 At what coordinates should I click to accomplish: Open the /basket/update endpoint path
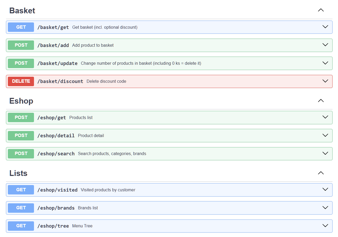pos(57,63)
